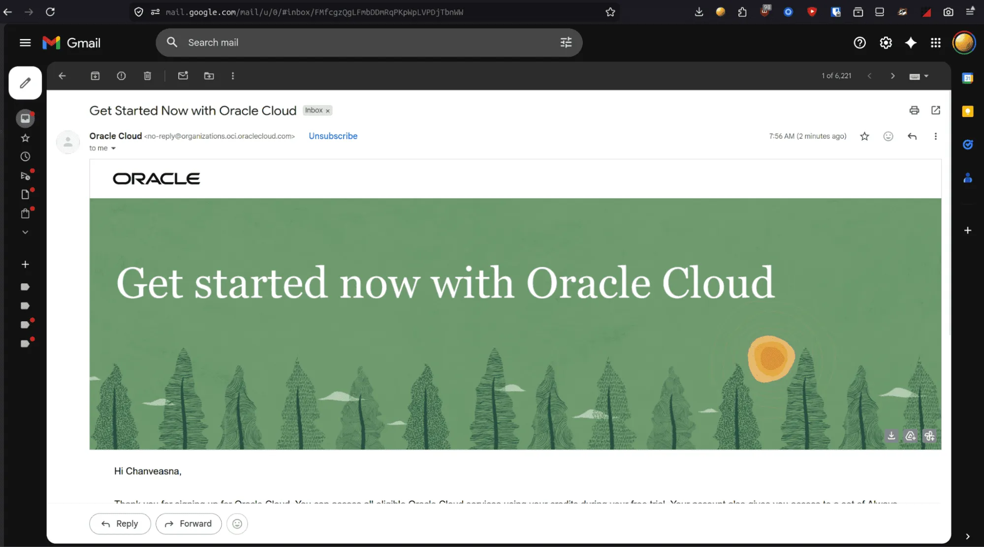Click the Compose pencil button

tap(25, 83)
